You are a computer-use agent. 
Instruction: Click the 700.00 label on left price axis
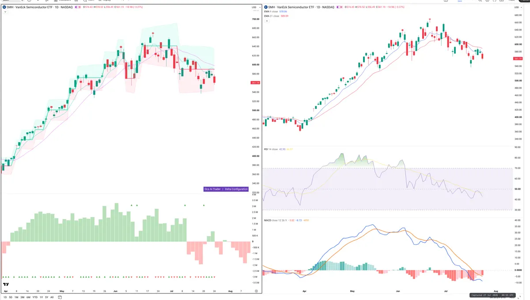[255, 19]
